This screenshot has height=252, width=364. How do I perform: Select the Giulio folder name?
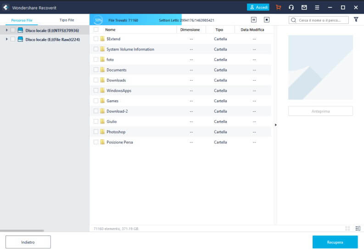click(112, 121)
